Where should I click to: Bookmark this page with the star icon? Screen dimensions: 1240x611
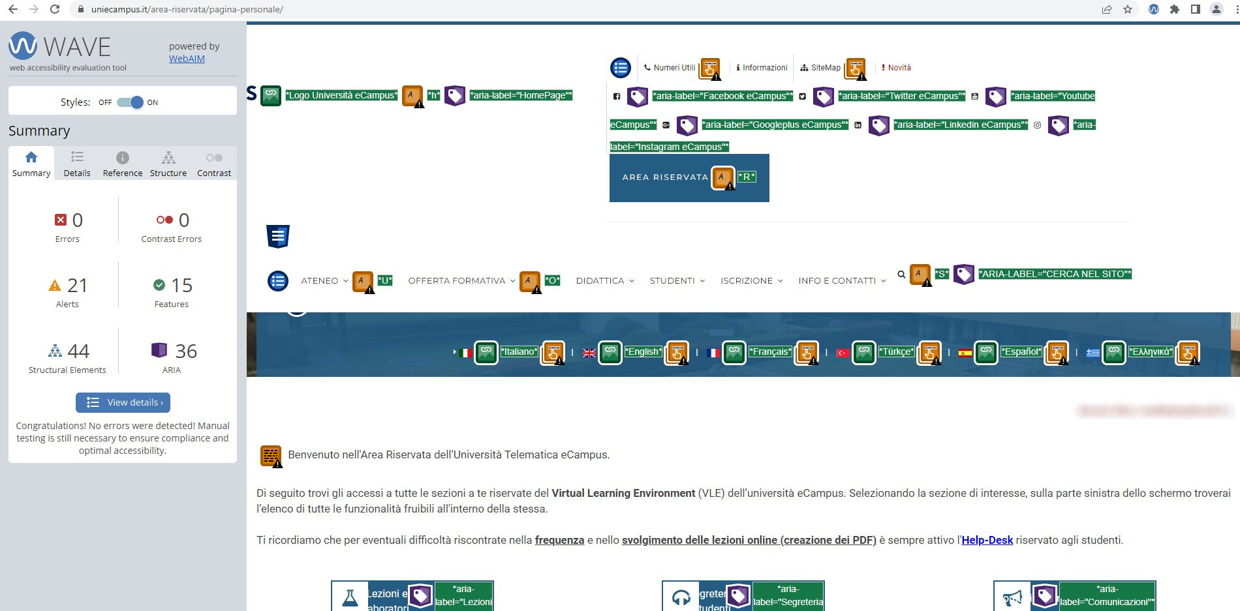1128,9
